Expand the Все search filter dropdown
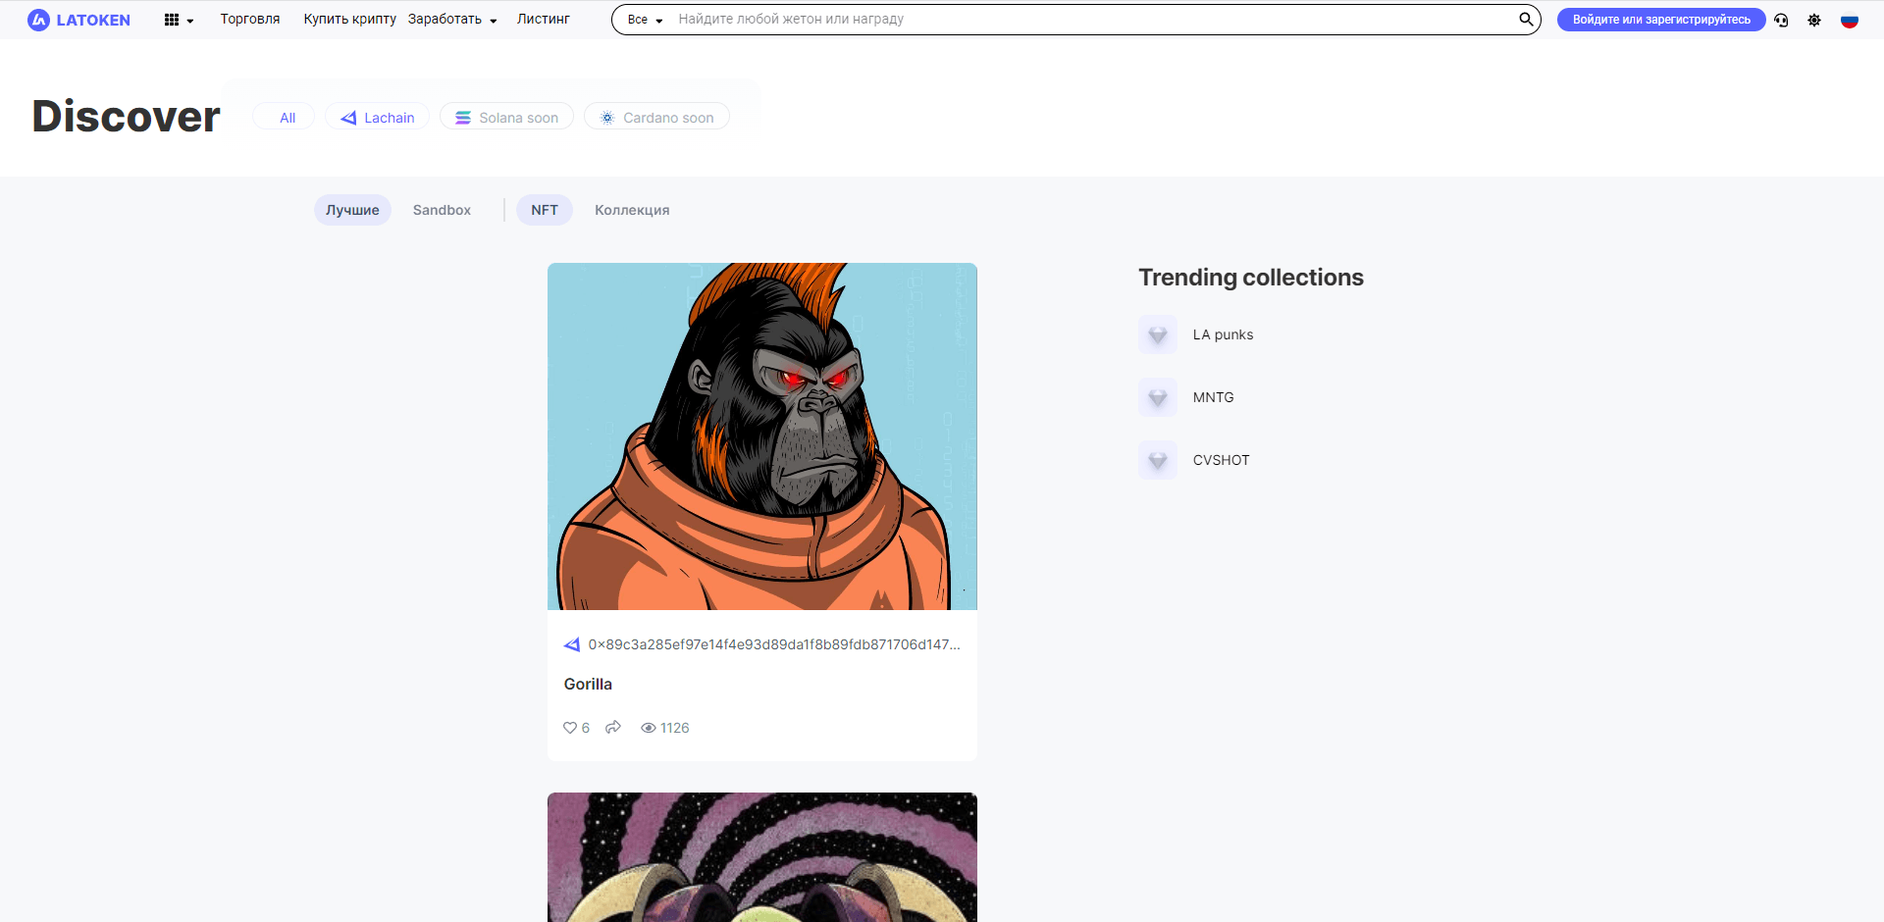 pyautogui.click(x=645, y=20)
